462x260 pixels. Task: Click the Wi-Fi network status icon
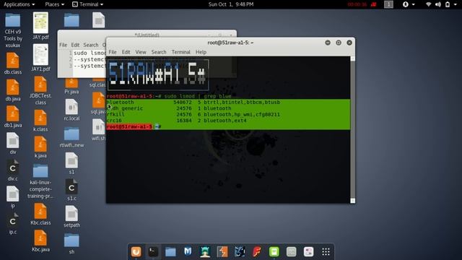429,4
